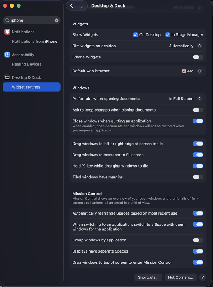Clear the search field with the X icon
The height and width of the screenshot is (287, 213).
(x=56, y=20)
